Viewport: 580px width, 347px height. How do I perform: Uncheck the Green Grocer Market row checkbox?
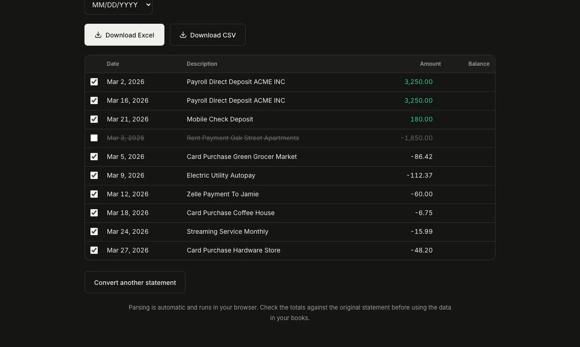94,157
